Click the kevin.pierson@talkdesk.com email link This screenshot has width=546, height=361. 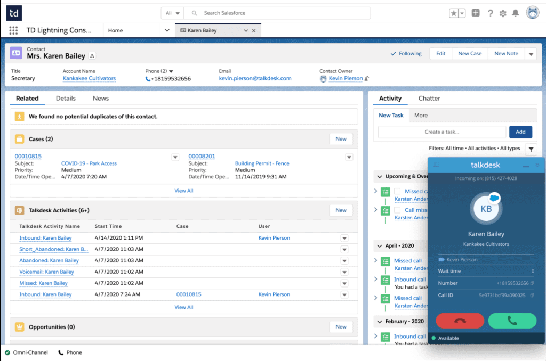(255, 79)
